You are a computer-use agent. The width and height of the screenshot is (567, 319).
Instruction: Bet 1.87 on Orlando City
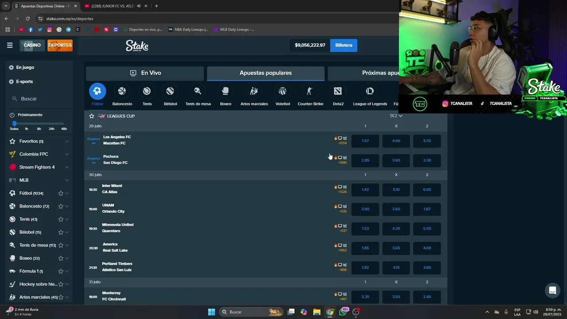click(427, 209)
